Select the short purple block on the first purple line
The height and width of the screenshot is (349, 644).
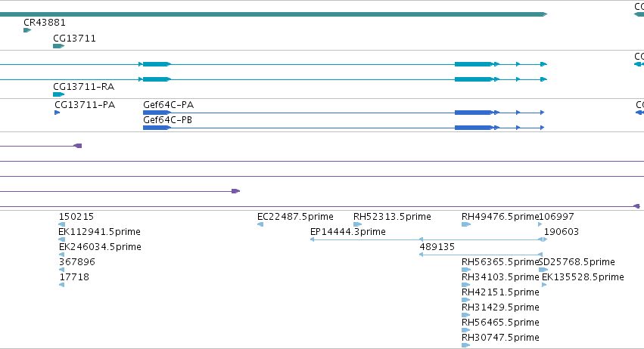pos(78,146)
